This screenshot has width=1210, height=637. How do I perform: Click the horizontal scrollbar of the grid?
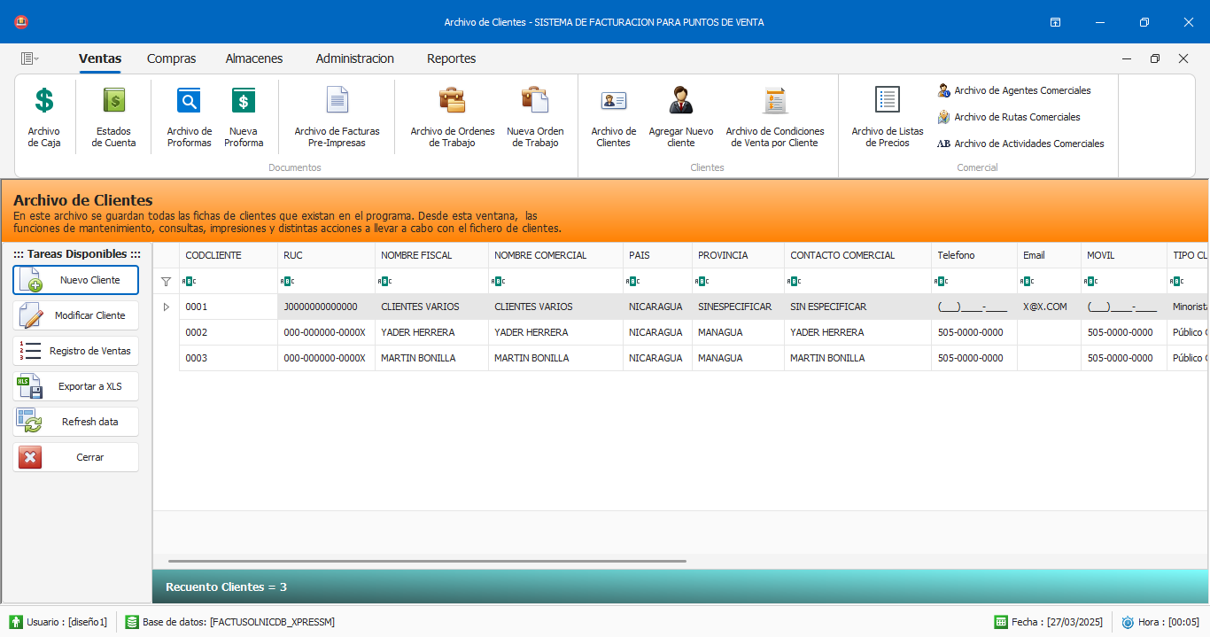[x=427, y=561]
